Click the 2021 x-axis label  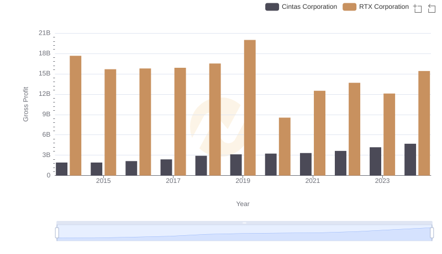click(313, 181)
